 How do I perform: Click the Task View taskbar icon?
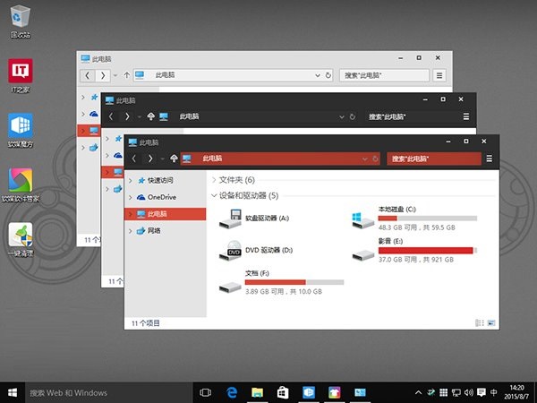pos(205,392)
